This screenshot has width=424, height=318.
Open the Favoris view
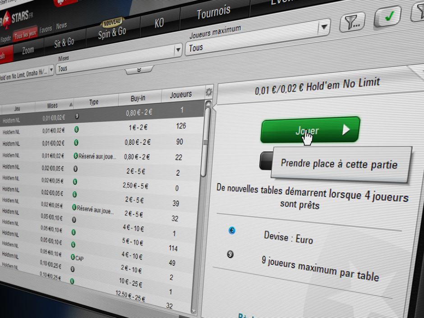tap(46, 29)
